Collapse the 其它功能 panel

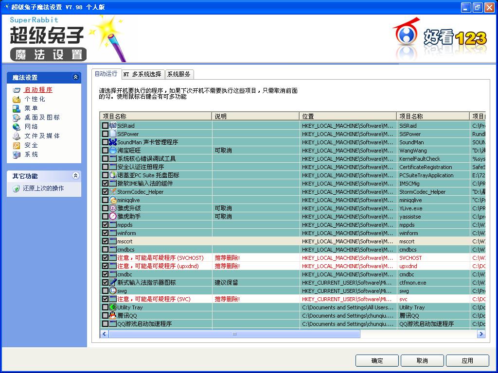tap(75, 175)
